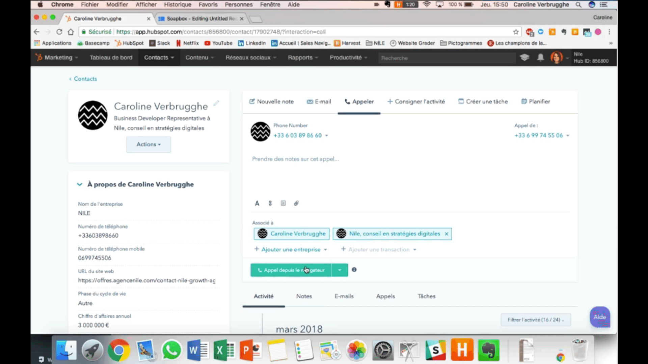The image size is (648, 364).
Task: Switch to the Notes activity tab
Action: [x=304, y=296]
